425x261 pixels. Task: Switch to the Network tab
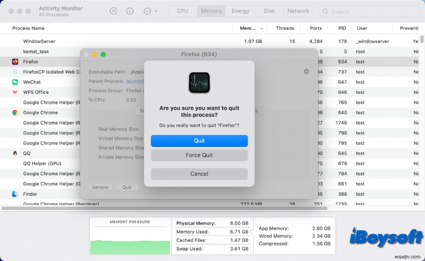click(x=298, y=11)
